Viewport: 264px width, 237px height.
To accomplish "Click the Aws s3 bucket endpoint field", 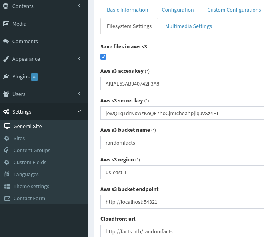I will [x=182, y=202].
